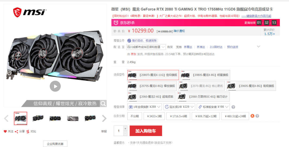Play the product video
This screenshot has width=289, height=147.
pyautogui.click(x=55, y=86)
